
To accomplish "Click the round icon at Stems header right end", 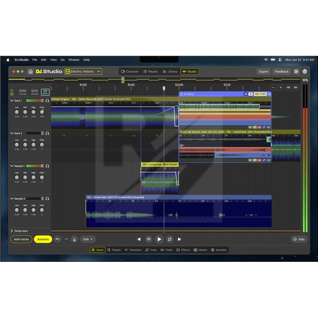I will pos(269,94).
